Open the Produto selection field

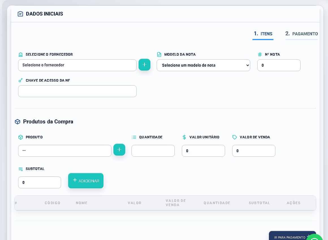pos(65,150)
